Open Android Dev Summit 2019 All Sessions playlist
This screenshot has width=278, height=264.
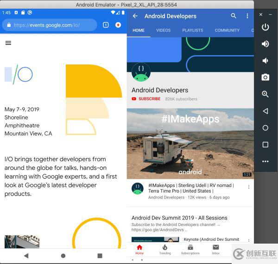pos(179,218)
